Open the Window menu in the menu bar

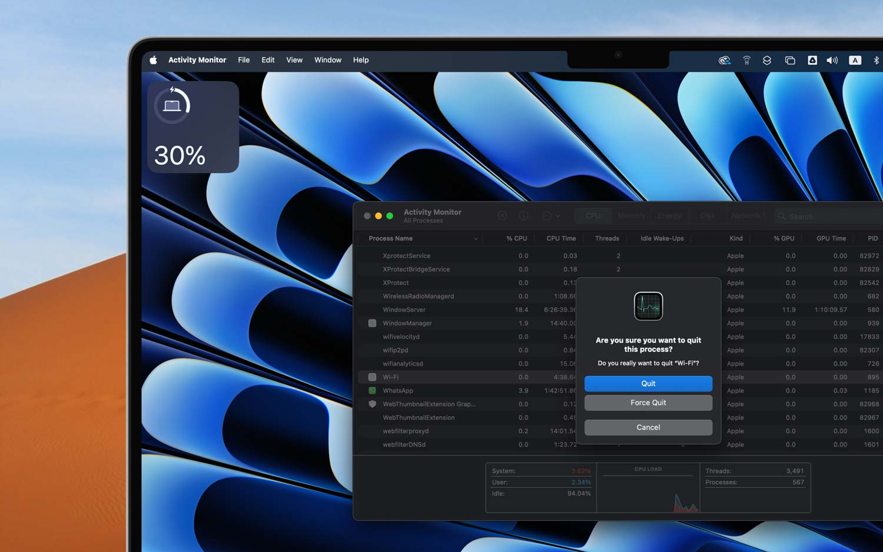(328, 59)
